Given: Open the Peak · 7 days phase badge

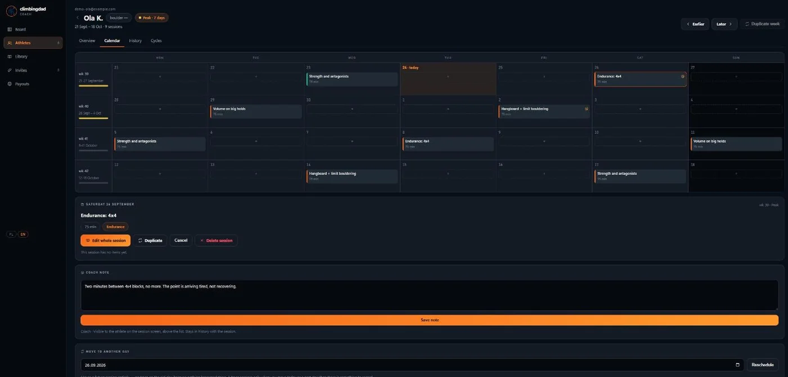Looking at the screenshot, I should (151, 17).
